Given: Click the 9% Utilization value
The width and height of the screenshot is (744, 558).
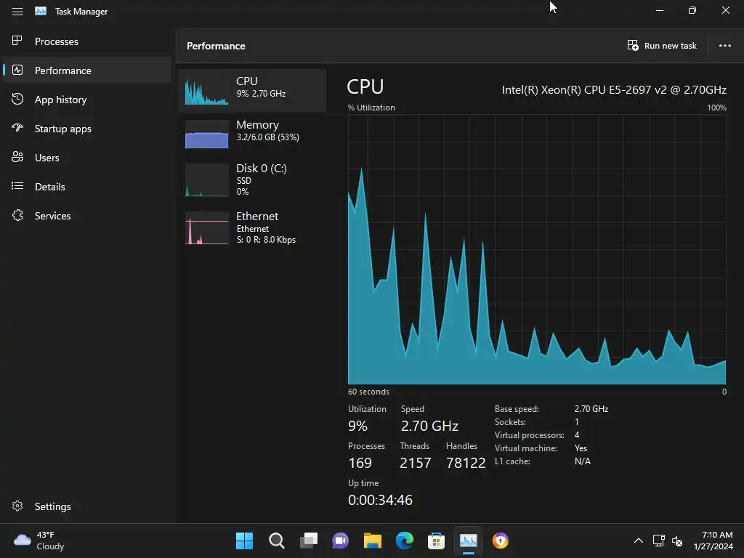Looking at the screenshot, I should click(357, 426).
